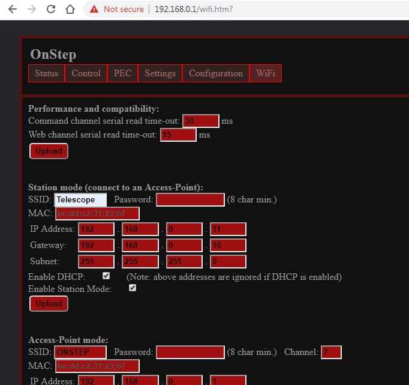Click the Access-Point Password field
409x385 pixels.
[190, 353]
